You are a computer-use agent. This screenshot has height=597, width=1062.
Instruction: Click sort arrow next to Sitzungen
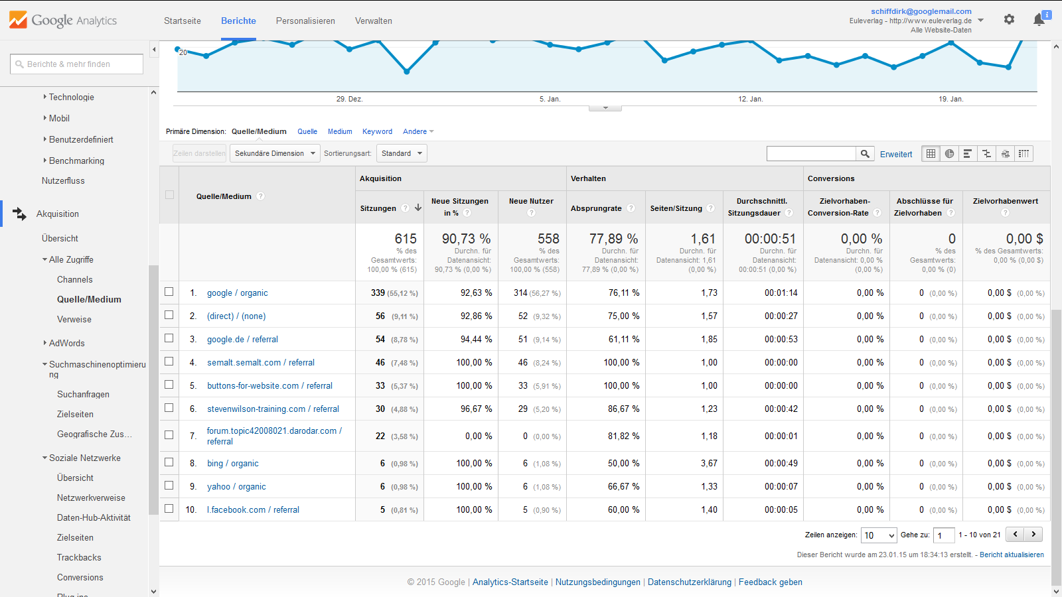(418, 208)
